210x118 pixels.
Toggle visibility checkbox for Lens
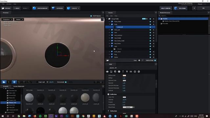click(x=150, y=32)
